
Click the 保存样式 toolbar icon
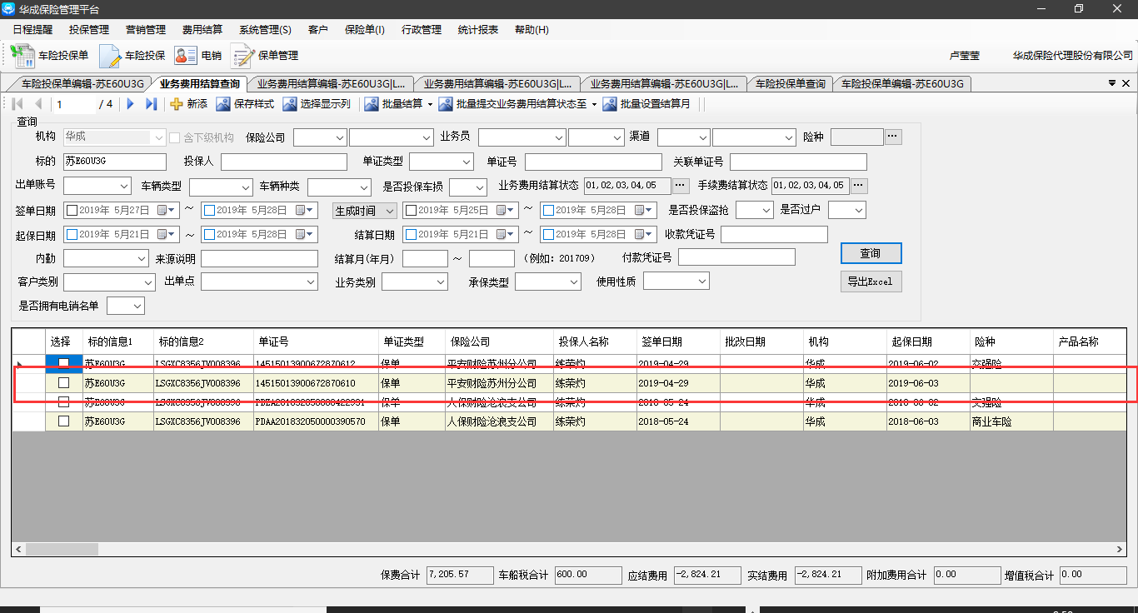(223, 104)
